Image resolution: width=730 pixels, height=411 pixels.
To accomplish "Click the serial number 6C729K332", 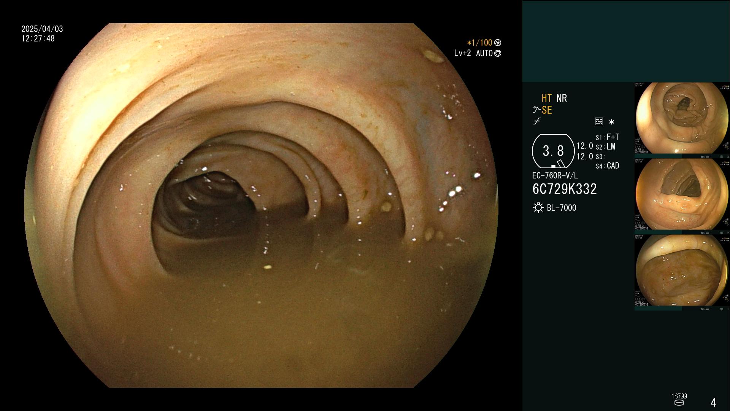I will 565,189.
